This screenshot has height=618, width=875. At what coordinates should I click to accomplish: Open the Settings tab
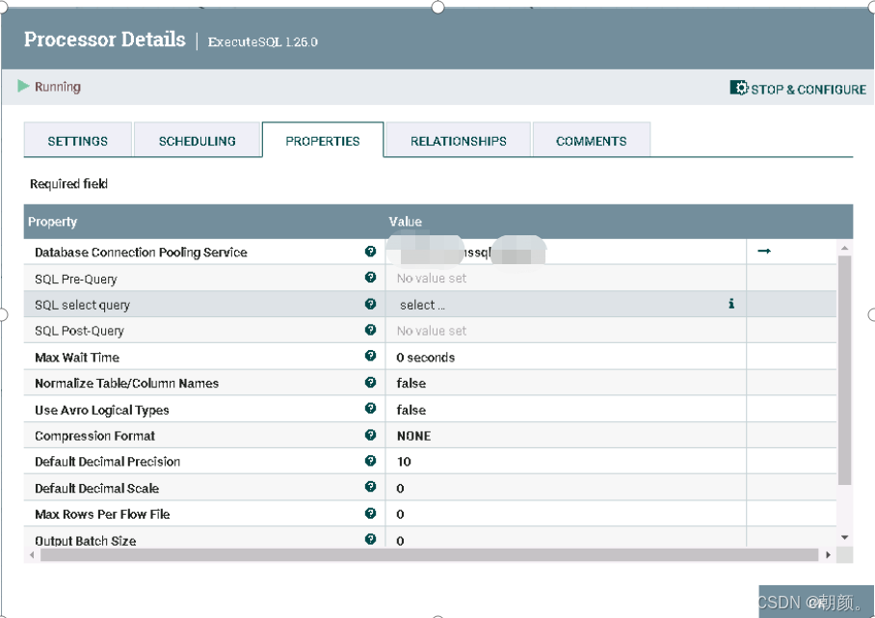point(77,140)
